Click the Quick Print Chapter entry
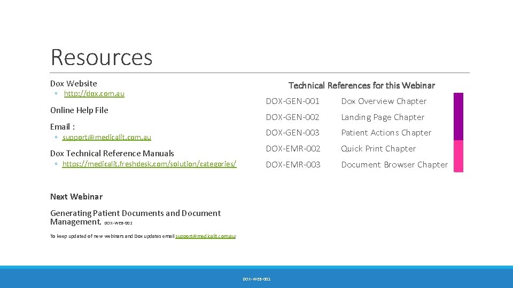The width and height of the screenshot is (513, 288). (x=378, y=149)
